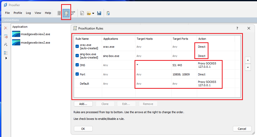Click Port rule ports '10808; 10809'

(181, 74)
